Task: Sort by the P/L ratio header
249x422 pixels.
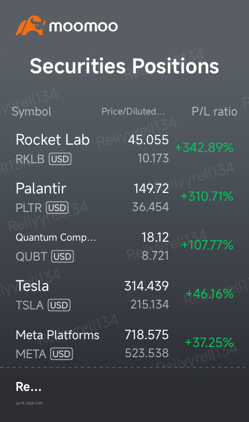Action: pos(214,112)
